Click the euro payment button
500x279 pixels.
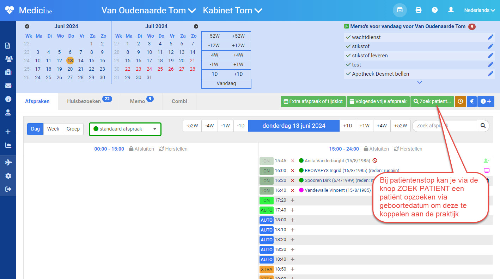point(472,101)
